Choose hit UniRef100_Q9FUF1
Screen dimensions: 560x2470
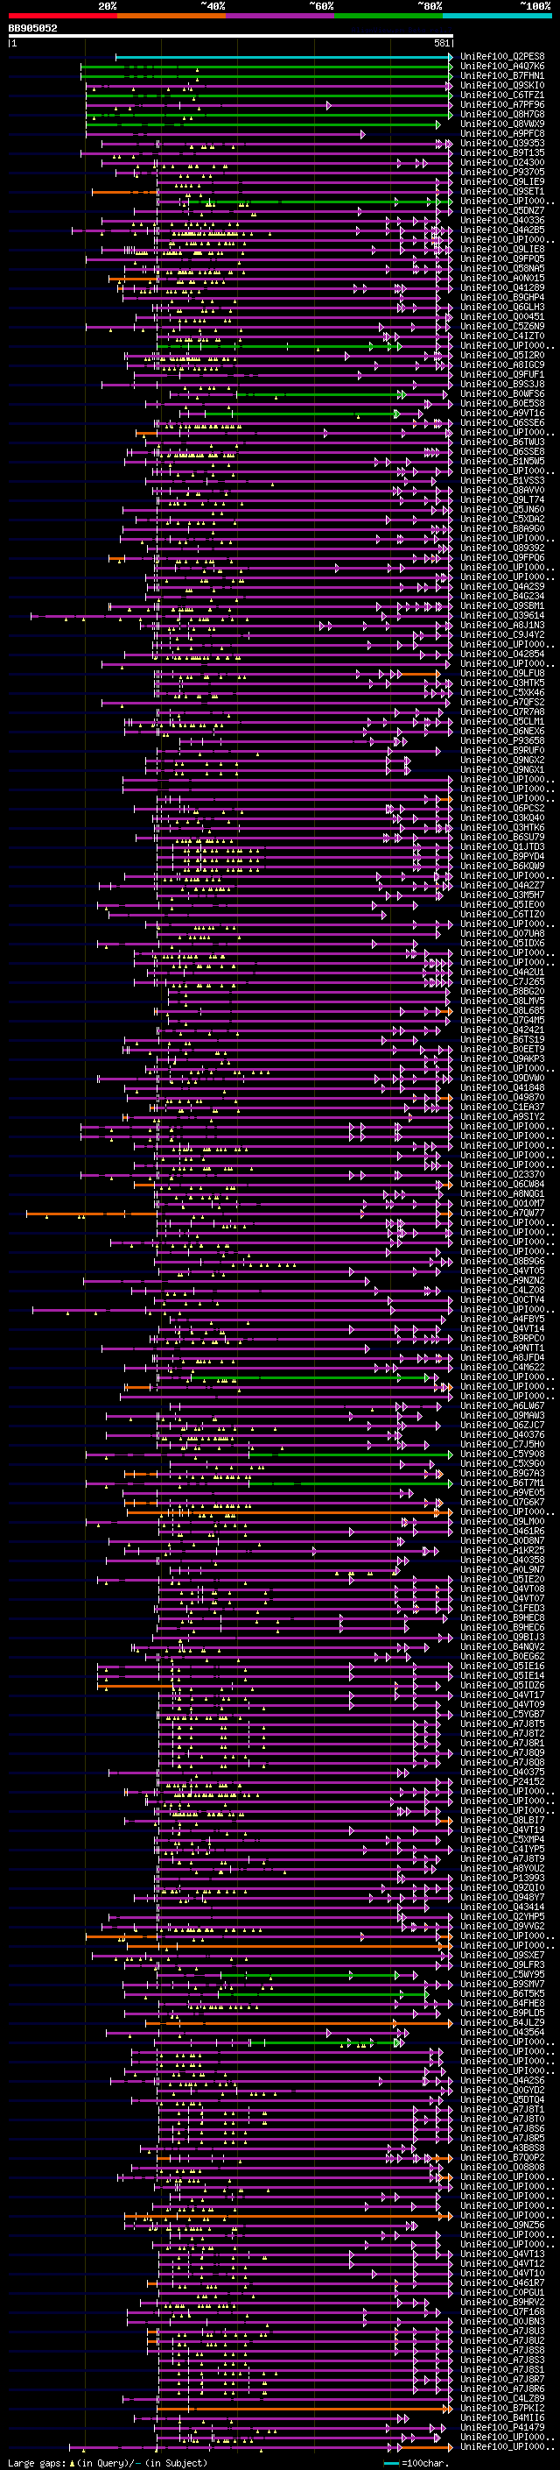click(502, 374)
